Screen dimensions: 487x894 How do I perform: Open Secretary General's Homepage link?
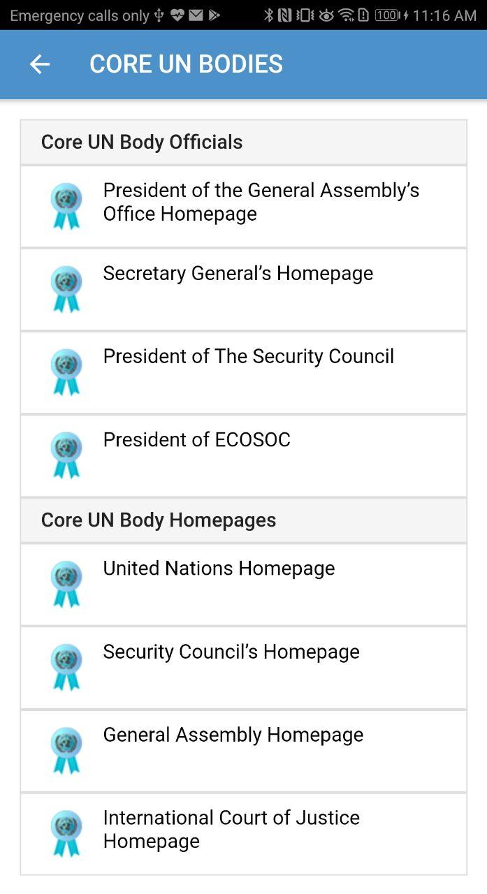coord(243,289)
